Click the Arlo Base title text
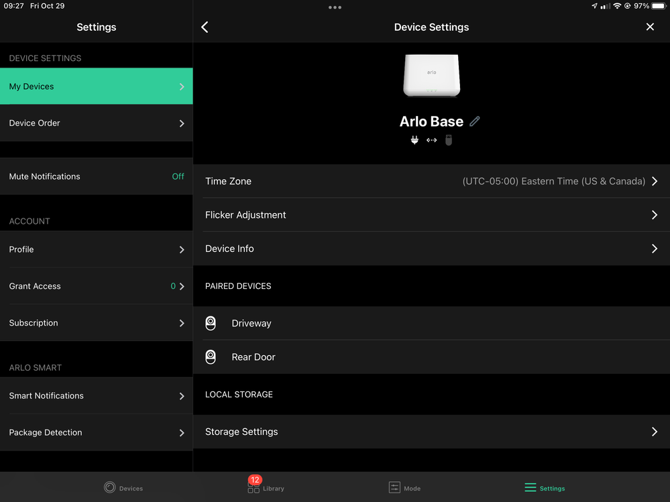 tap(431, 122)
